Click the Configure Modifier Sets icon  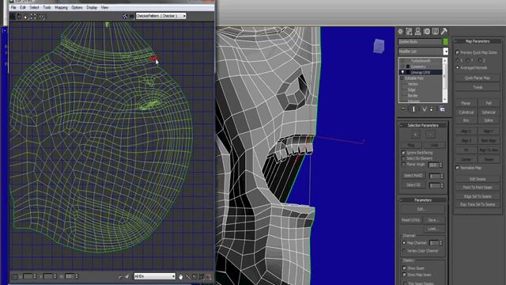pyautogui.click(x=442, y=109)
